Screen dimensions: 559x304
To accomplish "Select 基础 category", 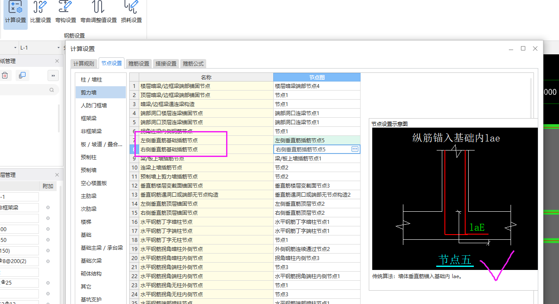I will 101,235.
